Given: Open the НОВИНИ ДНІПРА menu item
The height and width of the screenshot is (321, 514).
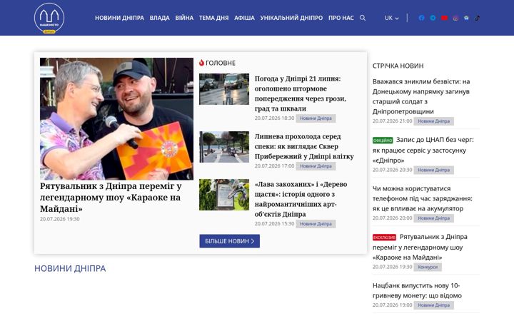Looking at the screenshot, I should [x=119, y=18].
